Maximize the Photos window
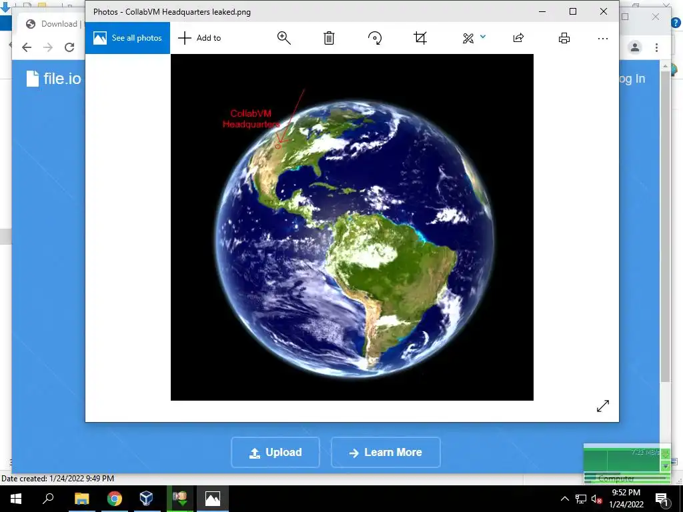 tap(573, 12)
